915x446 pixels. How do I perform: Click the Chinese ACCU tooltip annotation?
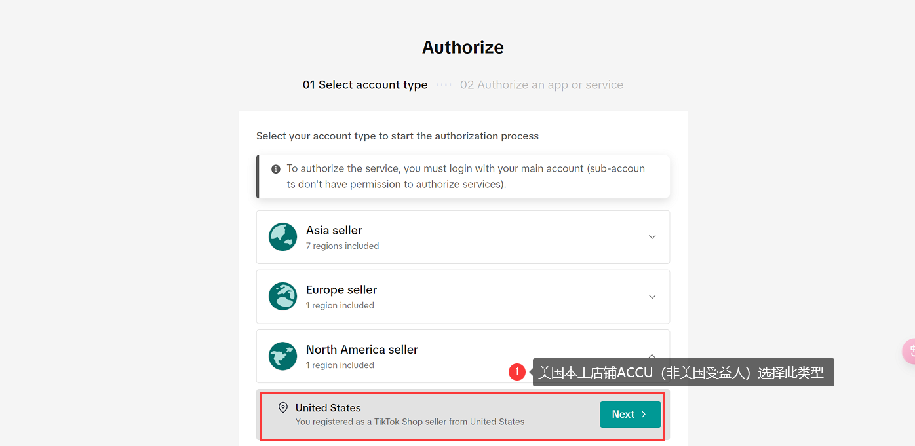point(682,373)
